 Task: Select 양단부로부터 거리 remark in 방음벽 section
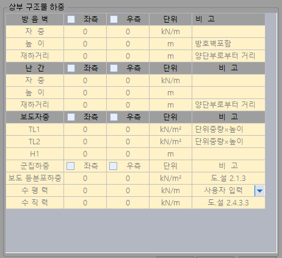[x=228, y=56]
